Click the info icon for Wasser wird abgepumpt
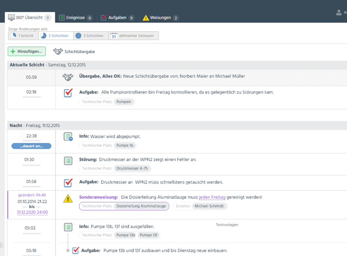This screenshot has width=347, height=256. point(68,137)
